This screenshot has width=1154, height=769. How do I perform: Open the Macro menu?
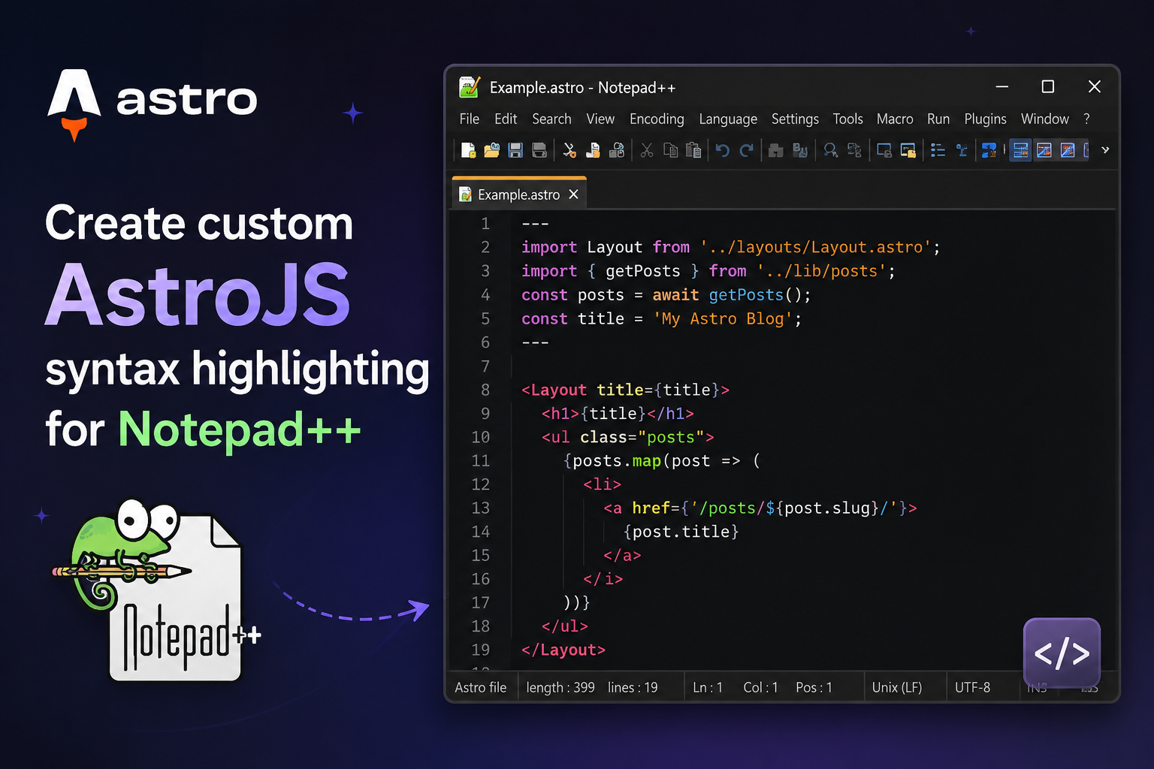click(895, 119)
